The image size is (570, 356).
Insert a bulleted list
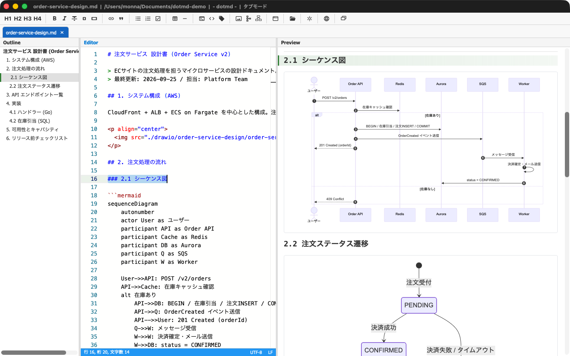(138, 19)
